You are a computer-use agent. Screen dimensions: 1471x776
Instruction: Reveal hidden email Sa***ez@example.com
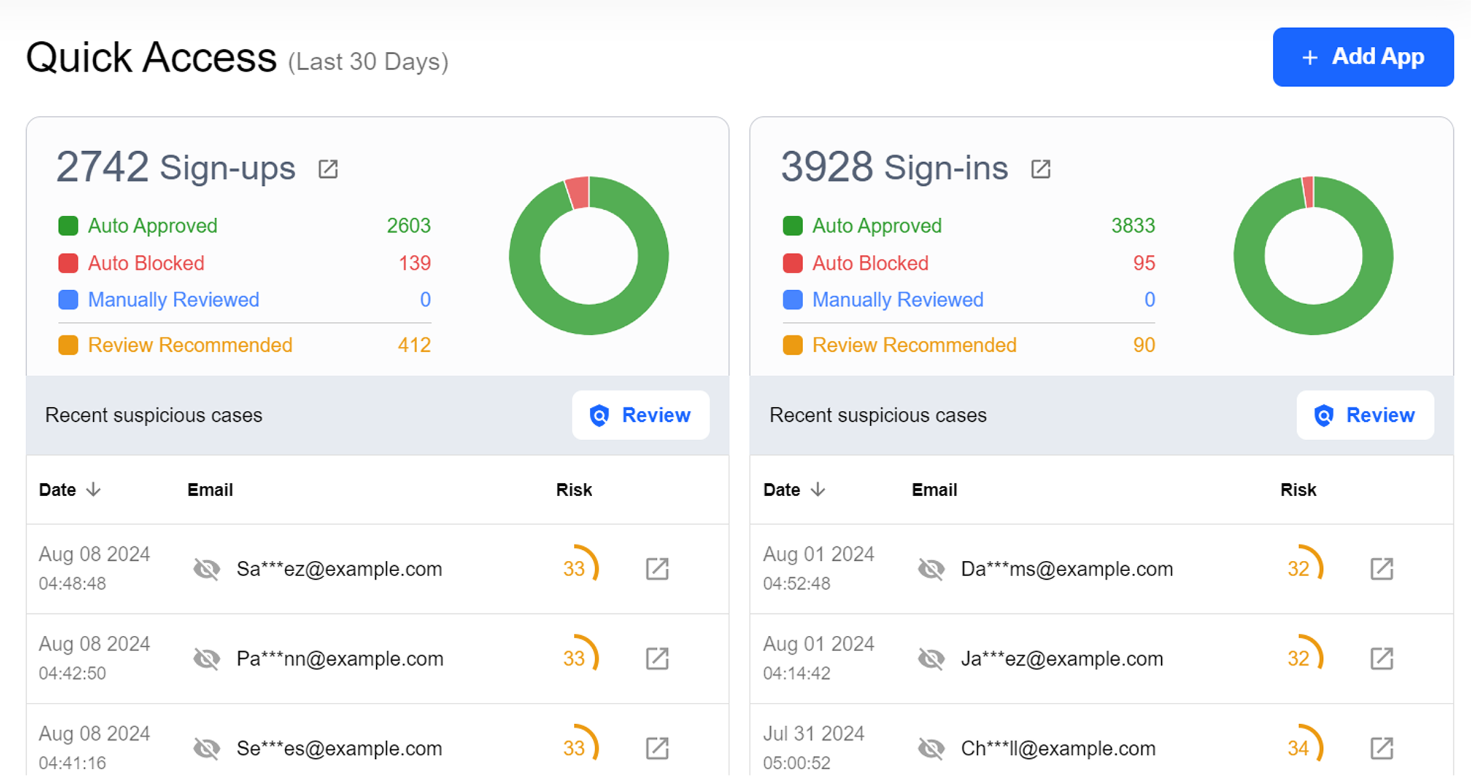click(x=207, y=569)
